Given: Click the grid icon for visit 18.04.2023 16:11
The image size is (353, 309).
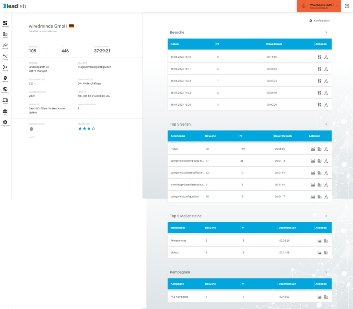Looking at the screenshot, I should 320,69.
